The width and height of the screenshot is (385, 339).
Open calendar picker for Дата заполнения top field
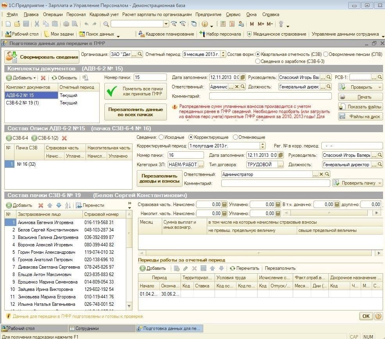click(x=243, y=77)
